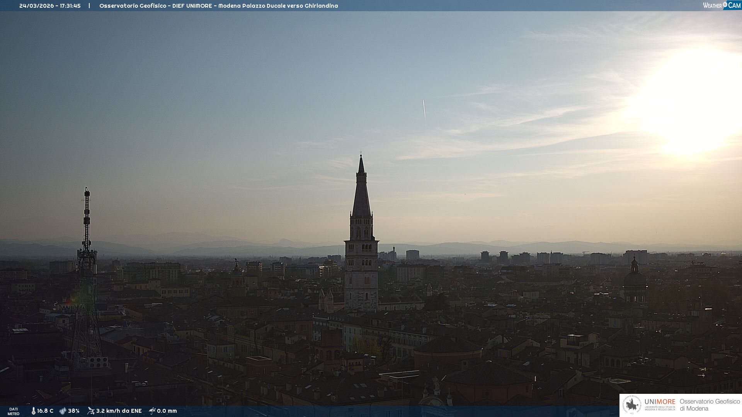Click the thermometer temperature icon
The height and width of the screenshot is (417, 742).
click(33, 411)
